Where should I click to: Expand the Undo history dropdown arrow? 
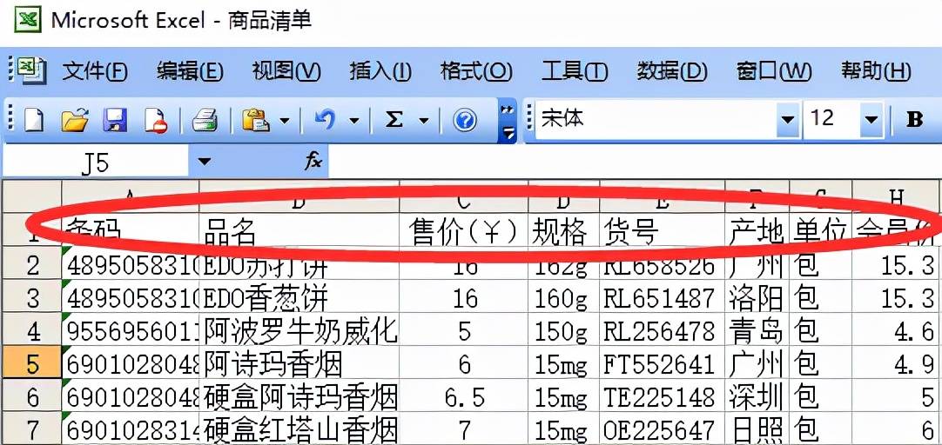[x=354, y=121]
